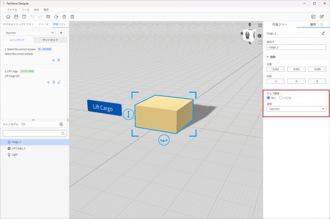Open the 役割 dropdown showing Operator

click(296, 109)
